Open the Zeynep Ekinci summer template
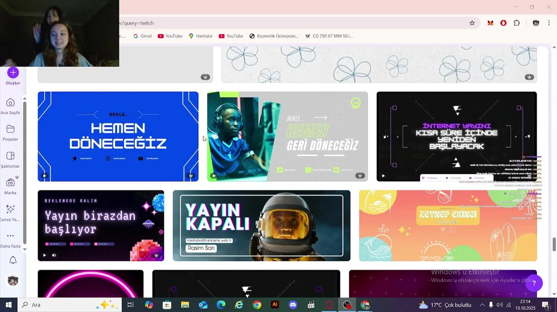Viewport: 557px width, 312px height. coord(448,225)
